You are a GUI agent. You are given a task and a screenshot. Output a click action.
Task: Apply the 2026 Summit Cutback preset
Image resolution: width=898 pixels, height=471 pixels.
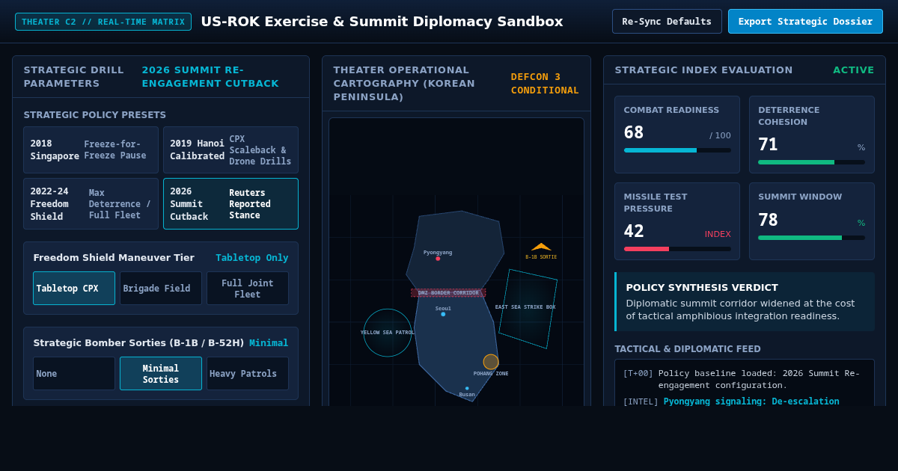pos(230,204)
